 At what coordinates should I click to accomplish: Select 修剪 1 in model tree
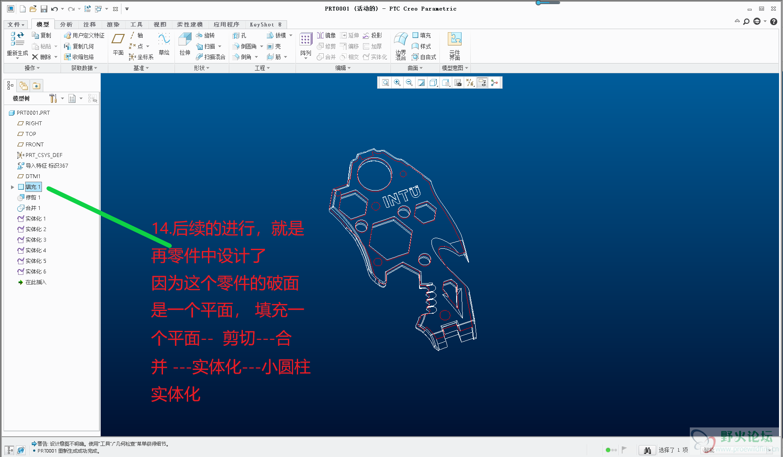pos(29,198)
